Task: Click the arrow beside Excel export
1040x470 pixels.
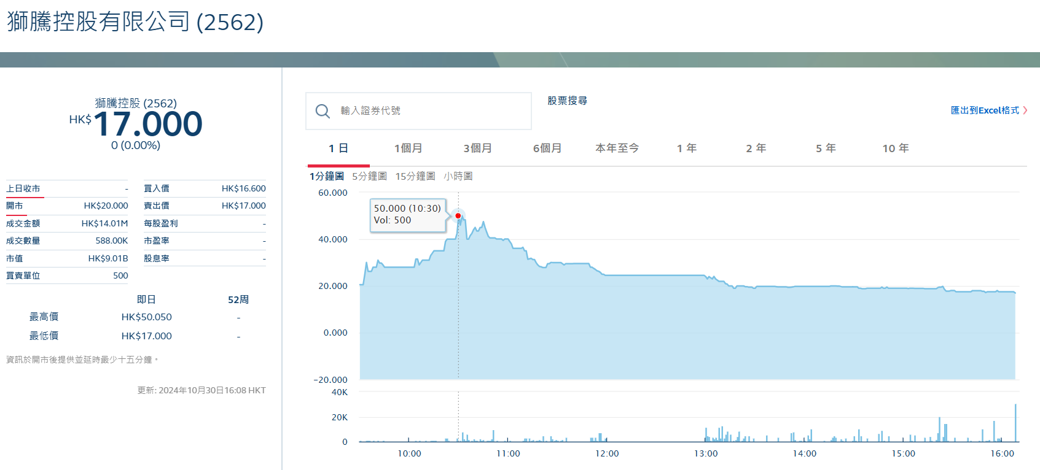Action: (1025, 110)
